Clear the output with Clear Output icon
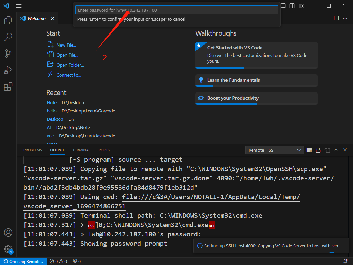This screenshot has height=265, width=353. 309,150
